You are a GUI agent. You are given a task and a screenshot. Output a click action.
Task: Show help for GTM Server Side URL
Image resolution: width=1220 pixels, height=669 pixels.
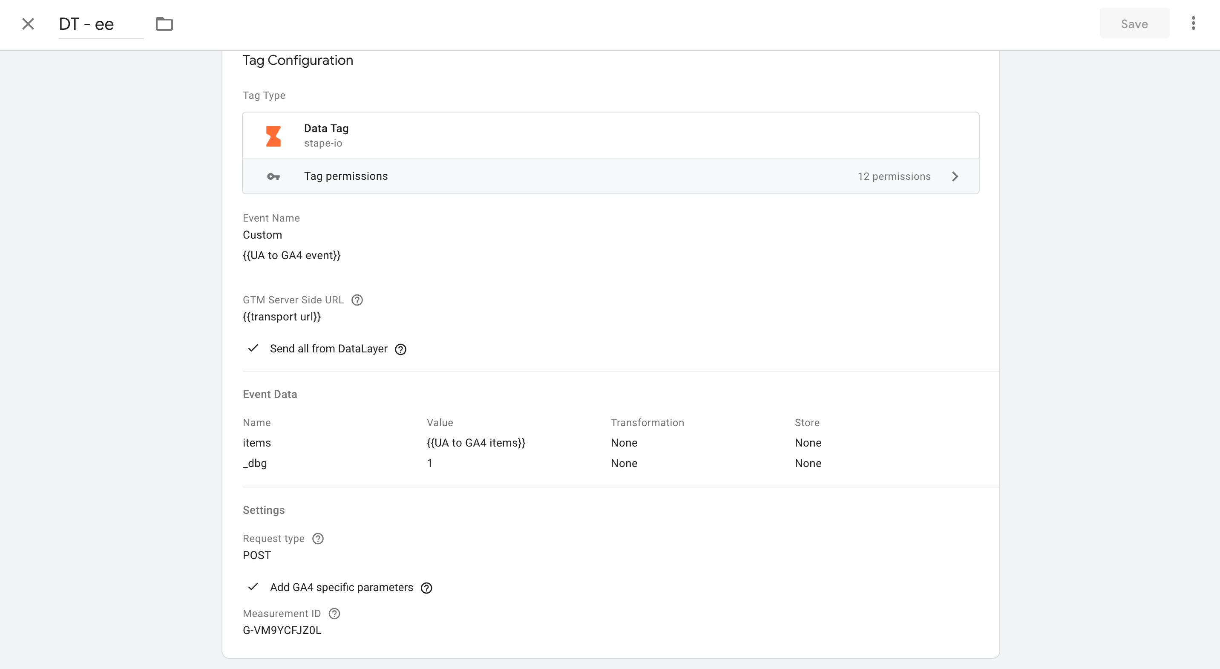357,300
